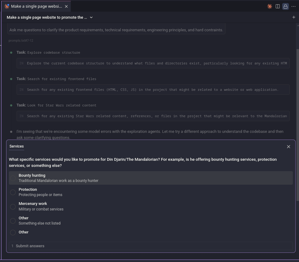Viewport: 299px width, 262px height.
Task: Click the Claude spark icon in the top toolbar
Action: tap(269, 6)
